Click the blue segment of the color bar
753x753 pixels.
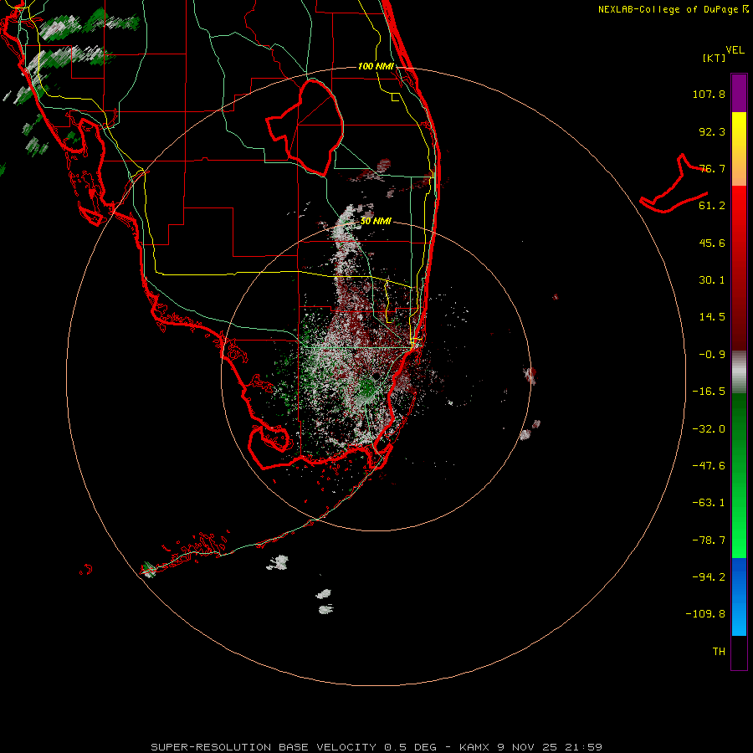coord(739,597)
